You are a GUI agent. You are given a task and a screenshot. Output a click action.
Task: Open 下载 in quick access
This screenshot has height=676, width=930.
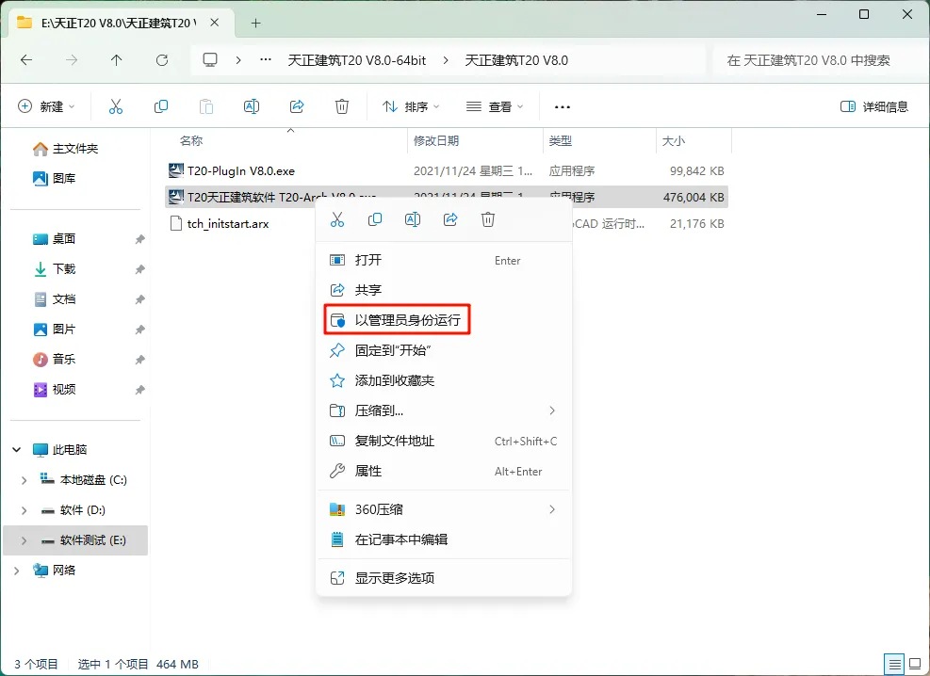tap(54, 269)
